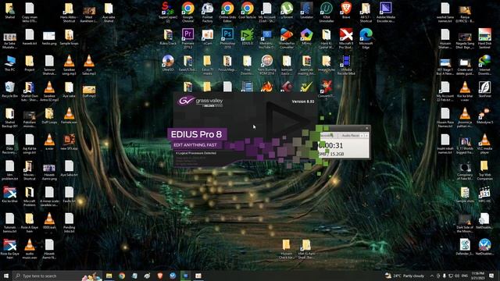Select the Melodyne 5 desktop icon
500x281 pixels.
484,116
